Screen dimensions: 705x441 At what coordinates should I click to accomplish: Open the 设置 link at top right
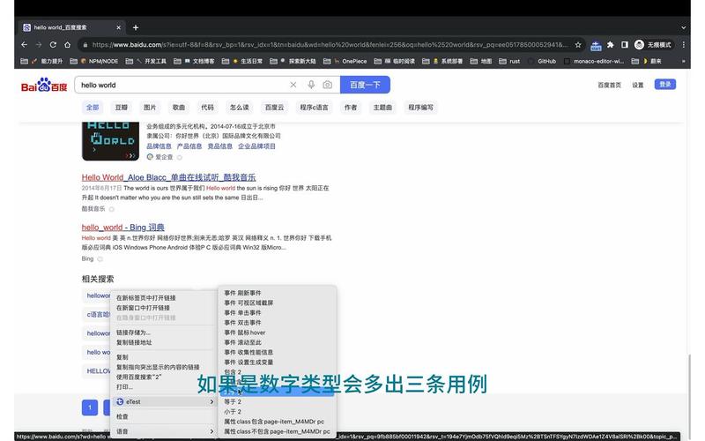pyautogui.click(x=637, y=85)
